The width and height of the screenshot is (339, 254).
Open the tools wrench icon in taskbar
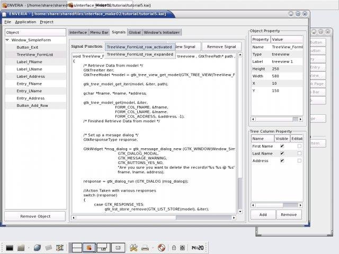point(133,247)
